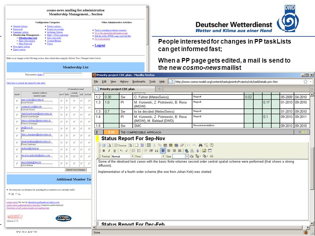Open the Firefox View menu
Viewport: 315px width, 236px height.
pyautogui.click(x=113, y=82)
